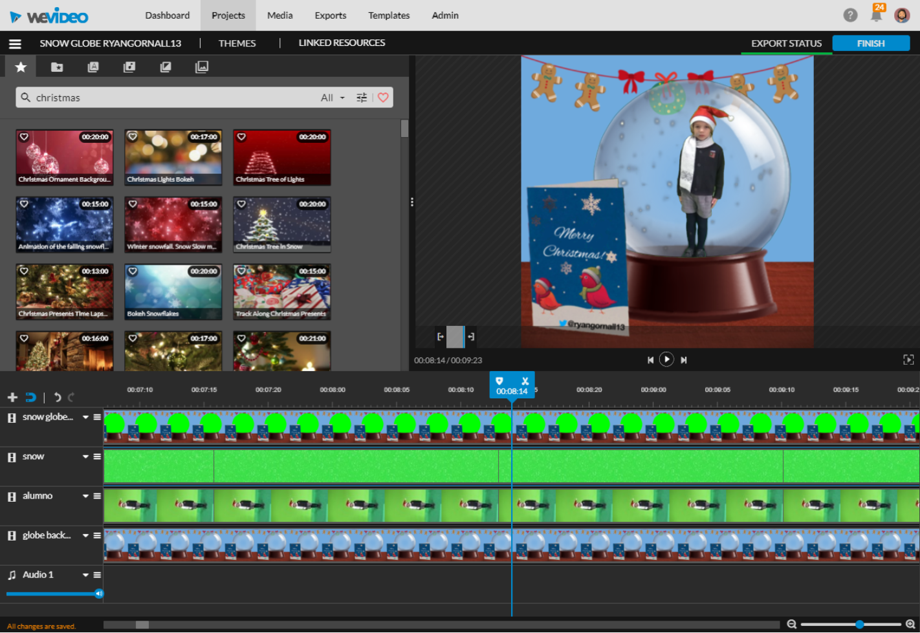
Task: Redo the last undone edit
Action: pyautogui.click(x=71, y=397)
